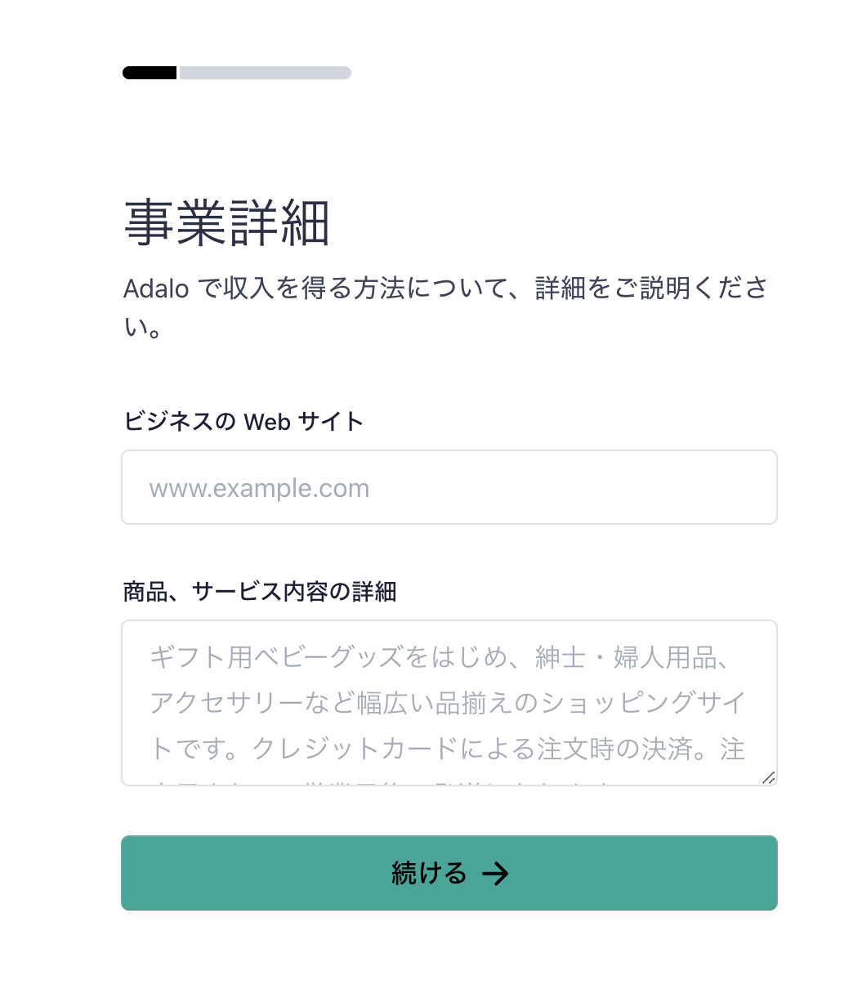Click the wrapped い。 ending of description
Image resolution: width=853 pixels, height=1007 pixels.
142,328
